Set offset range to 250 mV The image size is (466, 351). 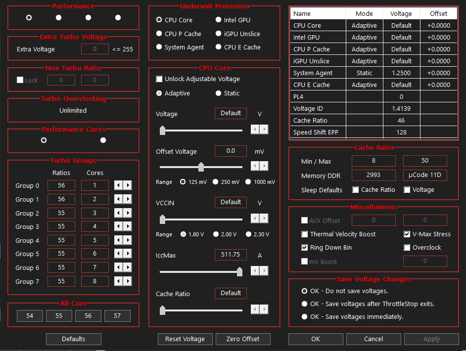216,182
